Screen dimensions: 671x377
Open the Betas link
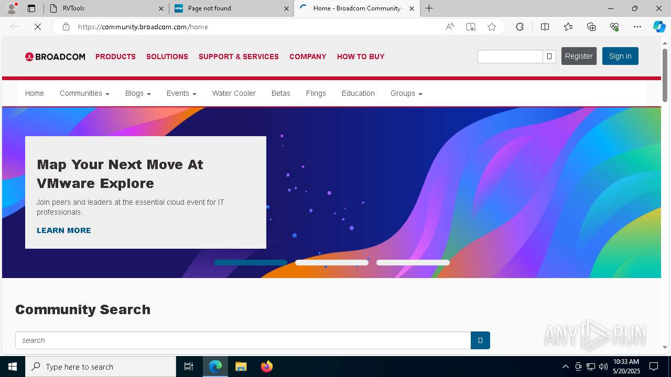(281, 93)
